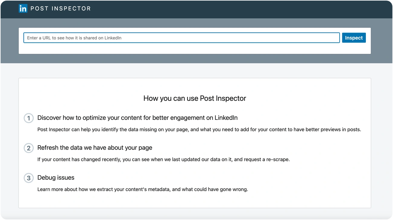Click the step 2 circle icon

pos(29,148)
